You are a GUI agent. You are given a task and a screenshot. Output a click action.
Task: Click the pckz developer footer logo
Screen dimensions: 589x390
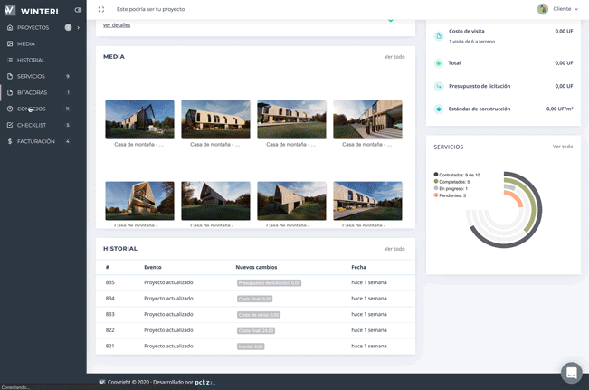205,383
